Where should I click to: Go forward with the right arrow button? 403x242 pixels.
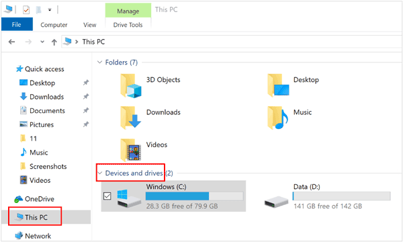coord(28,42)
